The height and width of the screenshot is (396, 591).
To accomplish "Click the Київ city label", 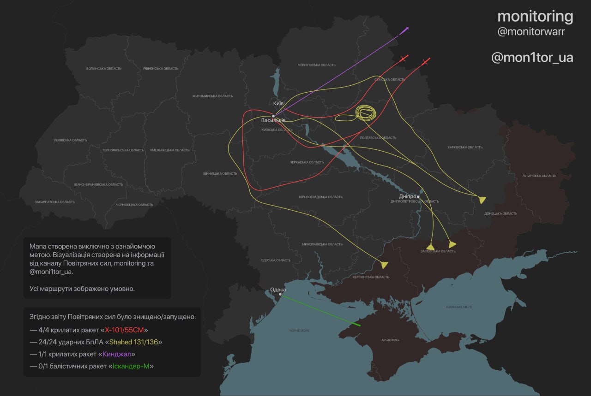I will pyautogui.click(x=278, y=103).
